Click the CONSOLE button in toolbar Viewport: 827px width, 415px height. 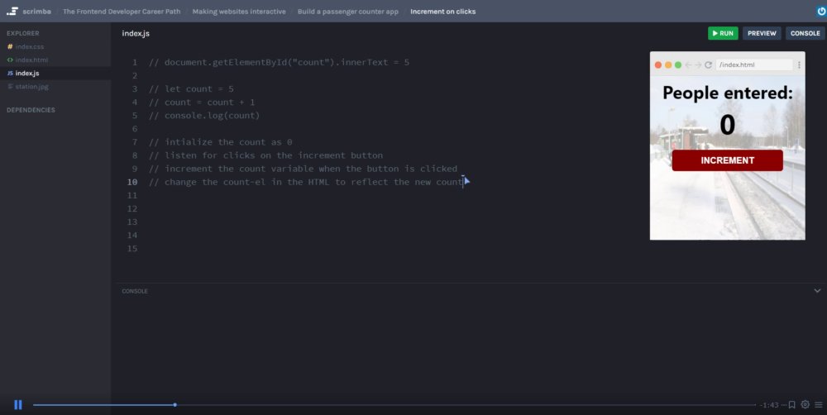click(x=805, y=33)
